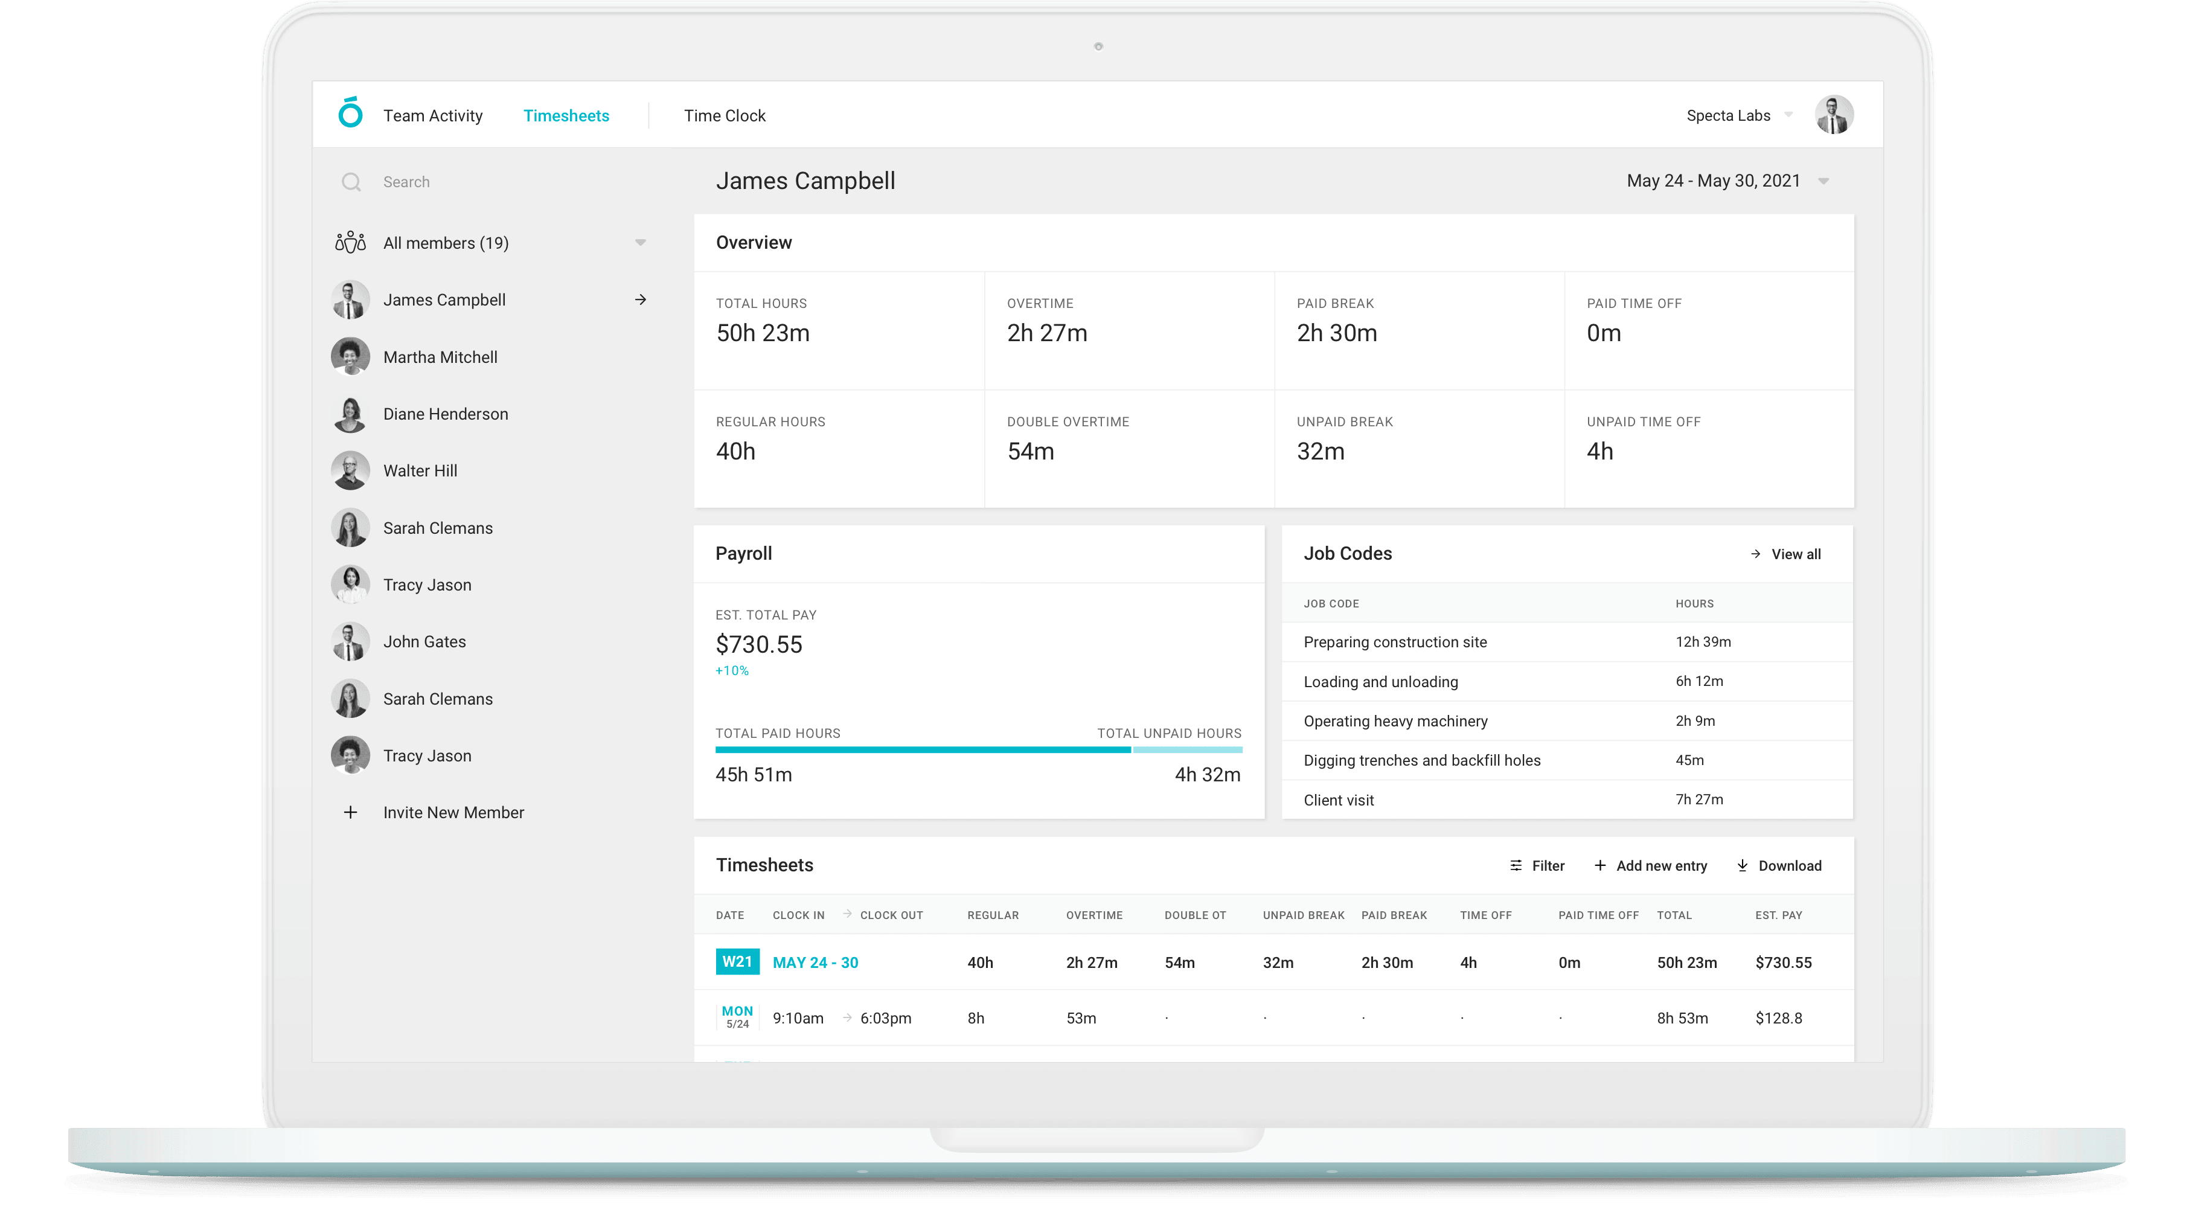Click the arrow next to James Campbell
The image size is (2190, 1230).
coord(641,299)
